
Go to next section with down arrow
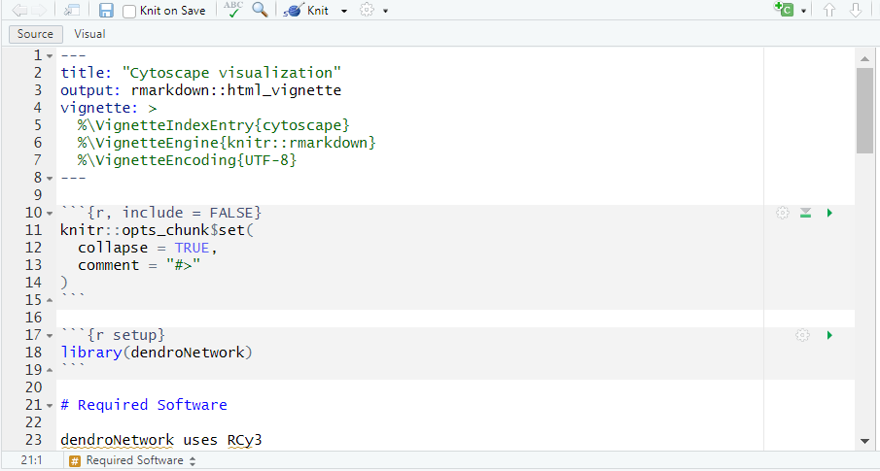856,11
